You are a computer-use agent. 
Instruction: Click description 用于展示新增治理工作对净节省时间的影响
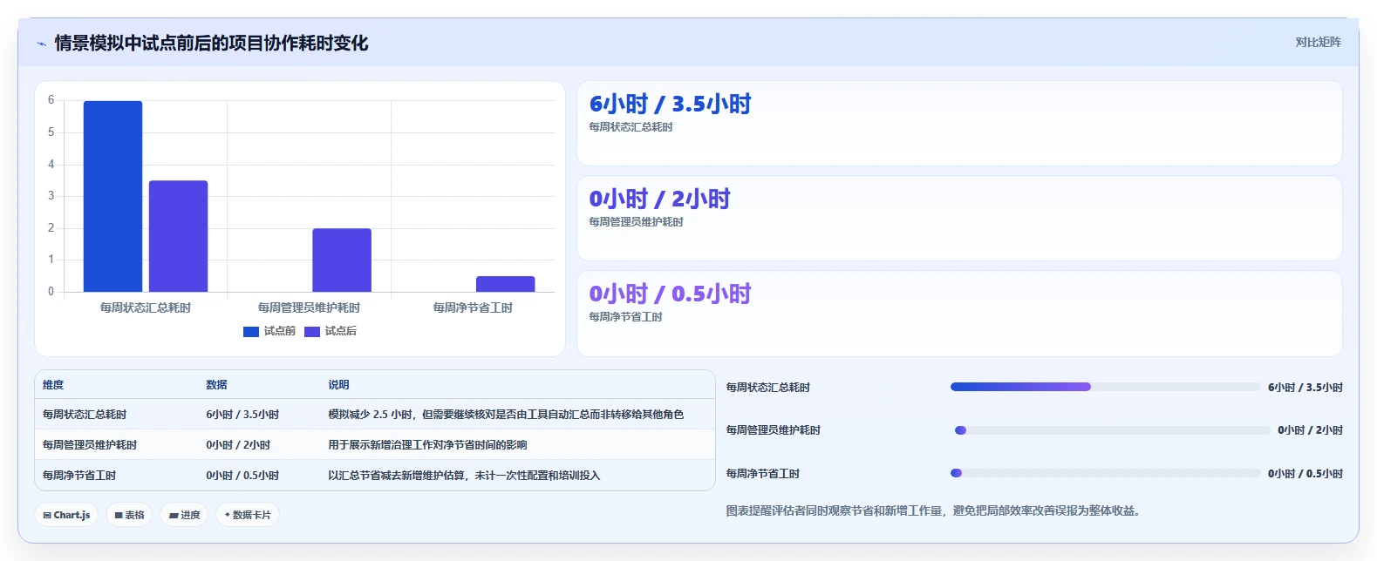tap(427, 445)
